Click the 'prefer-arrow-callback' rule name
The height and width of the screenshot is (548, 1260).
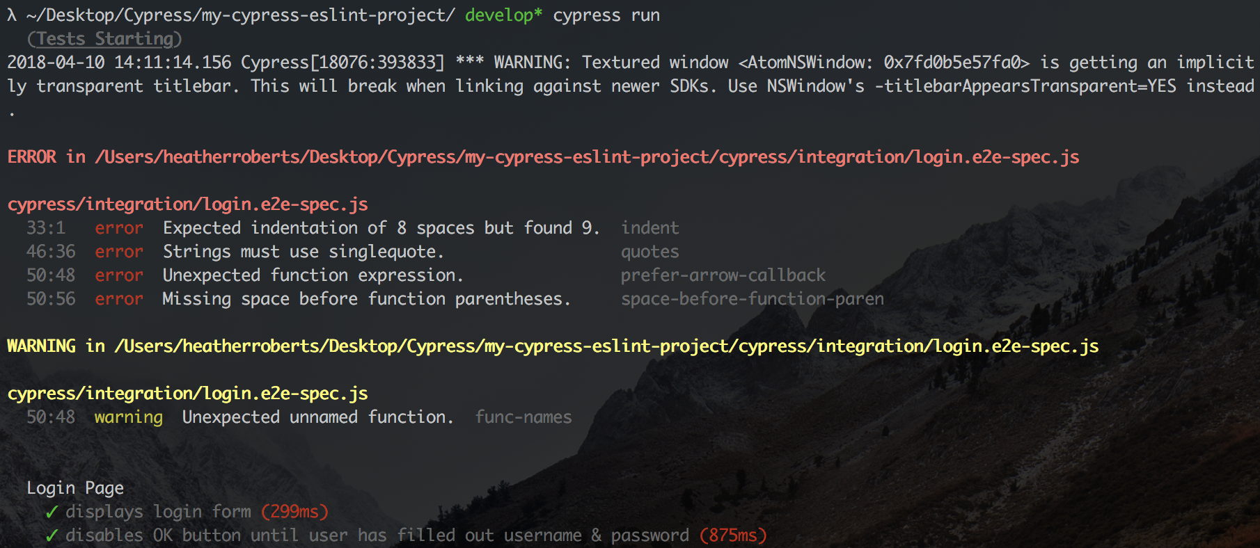pos(723,275)
